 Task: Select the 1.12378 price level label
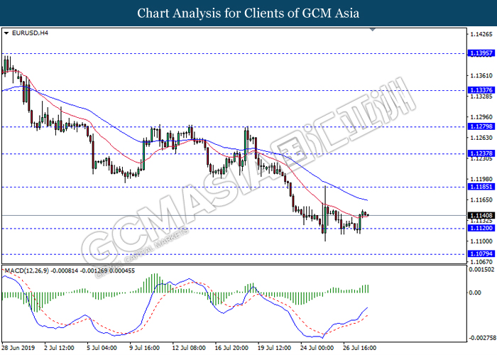(x=481, y=153)
